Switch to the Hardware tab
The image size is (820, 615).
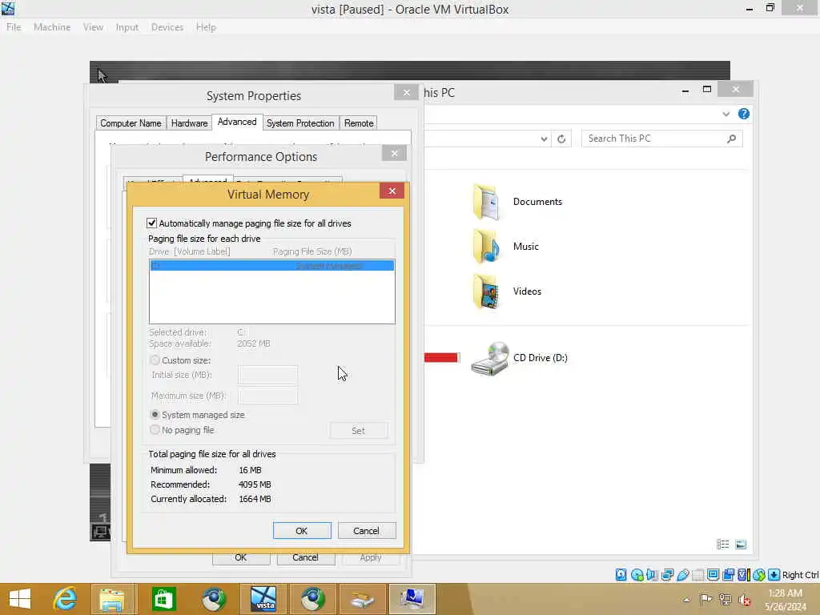pos(189,123)
